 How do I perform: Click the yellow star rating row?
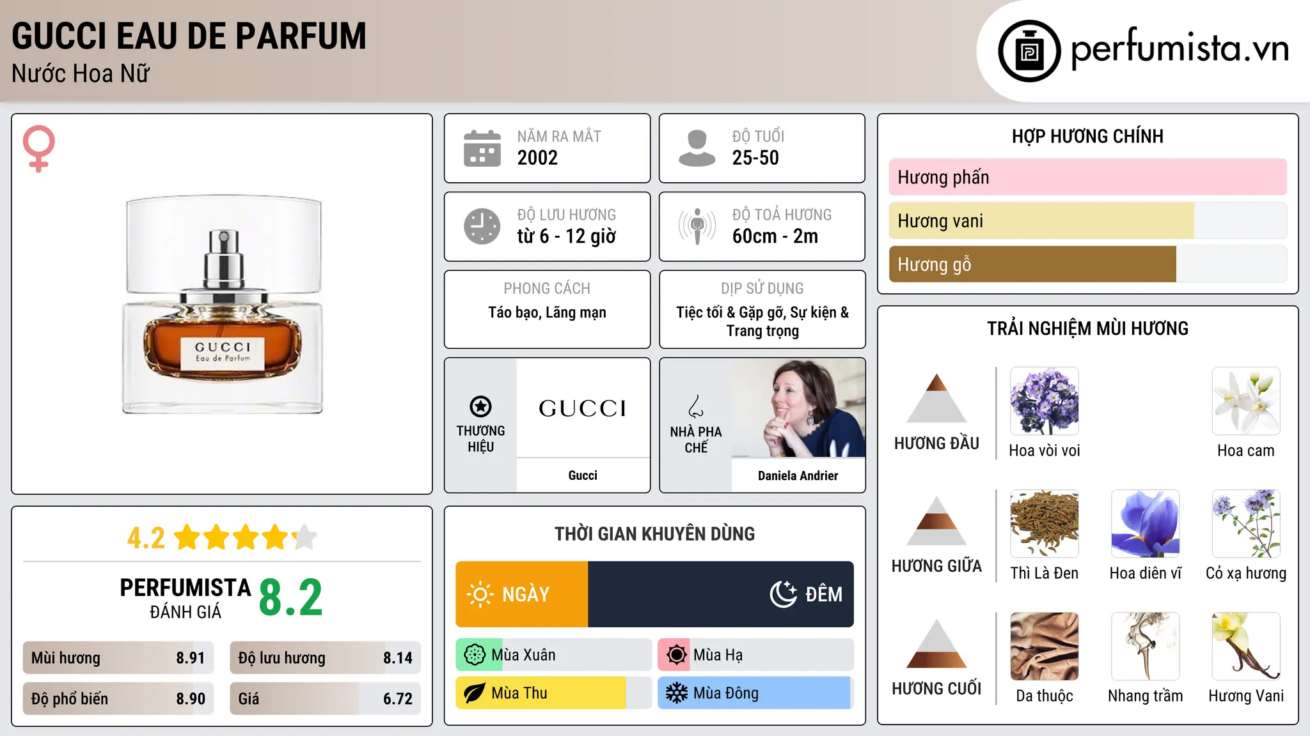tap(246, 537)
